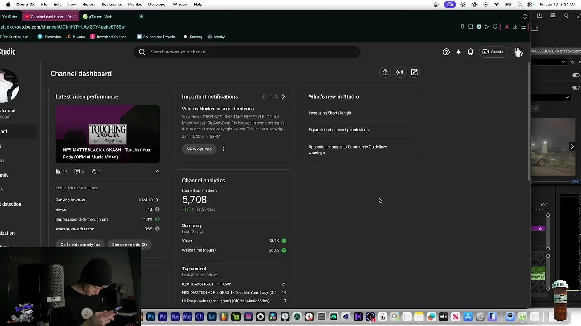581x326 pixels.
Task: Click the dashboard page vertical scrollbar
Action: pos(529,122)
